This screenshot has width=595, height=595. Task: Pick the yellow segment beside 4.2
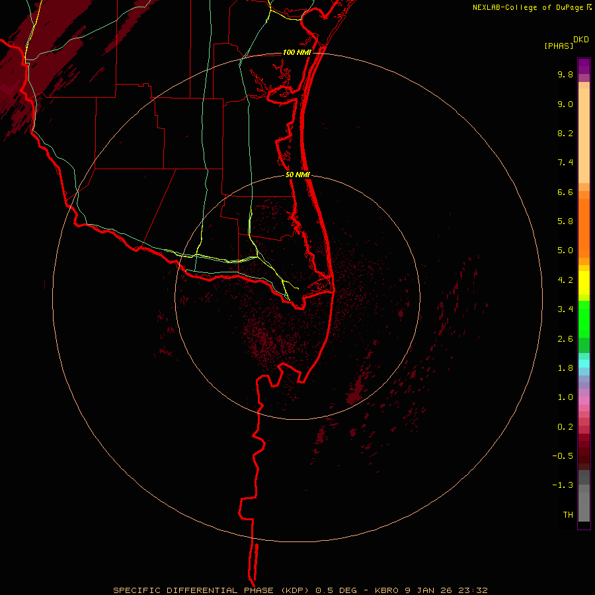584,283
